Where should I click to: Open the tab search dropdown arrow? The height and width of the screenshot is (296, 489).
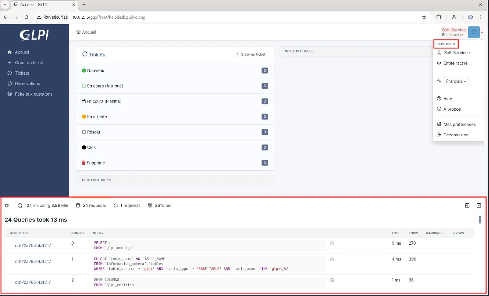(5, 5)
